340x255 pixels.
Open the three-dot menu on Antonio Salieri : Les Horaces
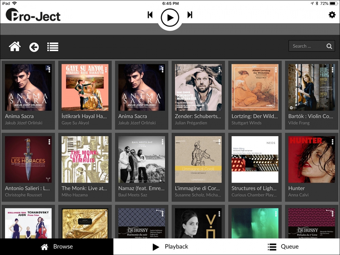50,142
